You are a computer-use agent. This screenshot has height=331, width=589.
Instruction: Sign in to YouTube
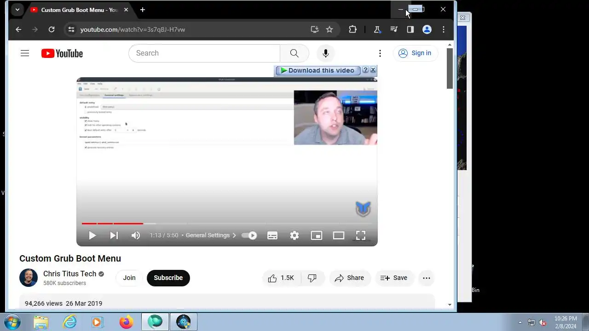(x=415, y=53)
